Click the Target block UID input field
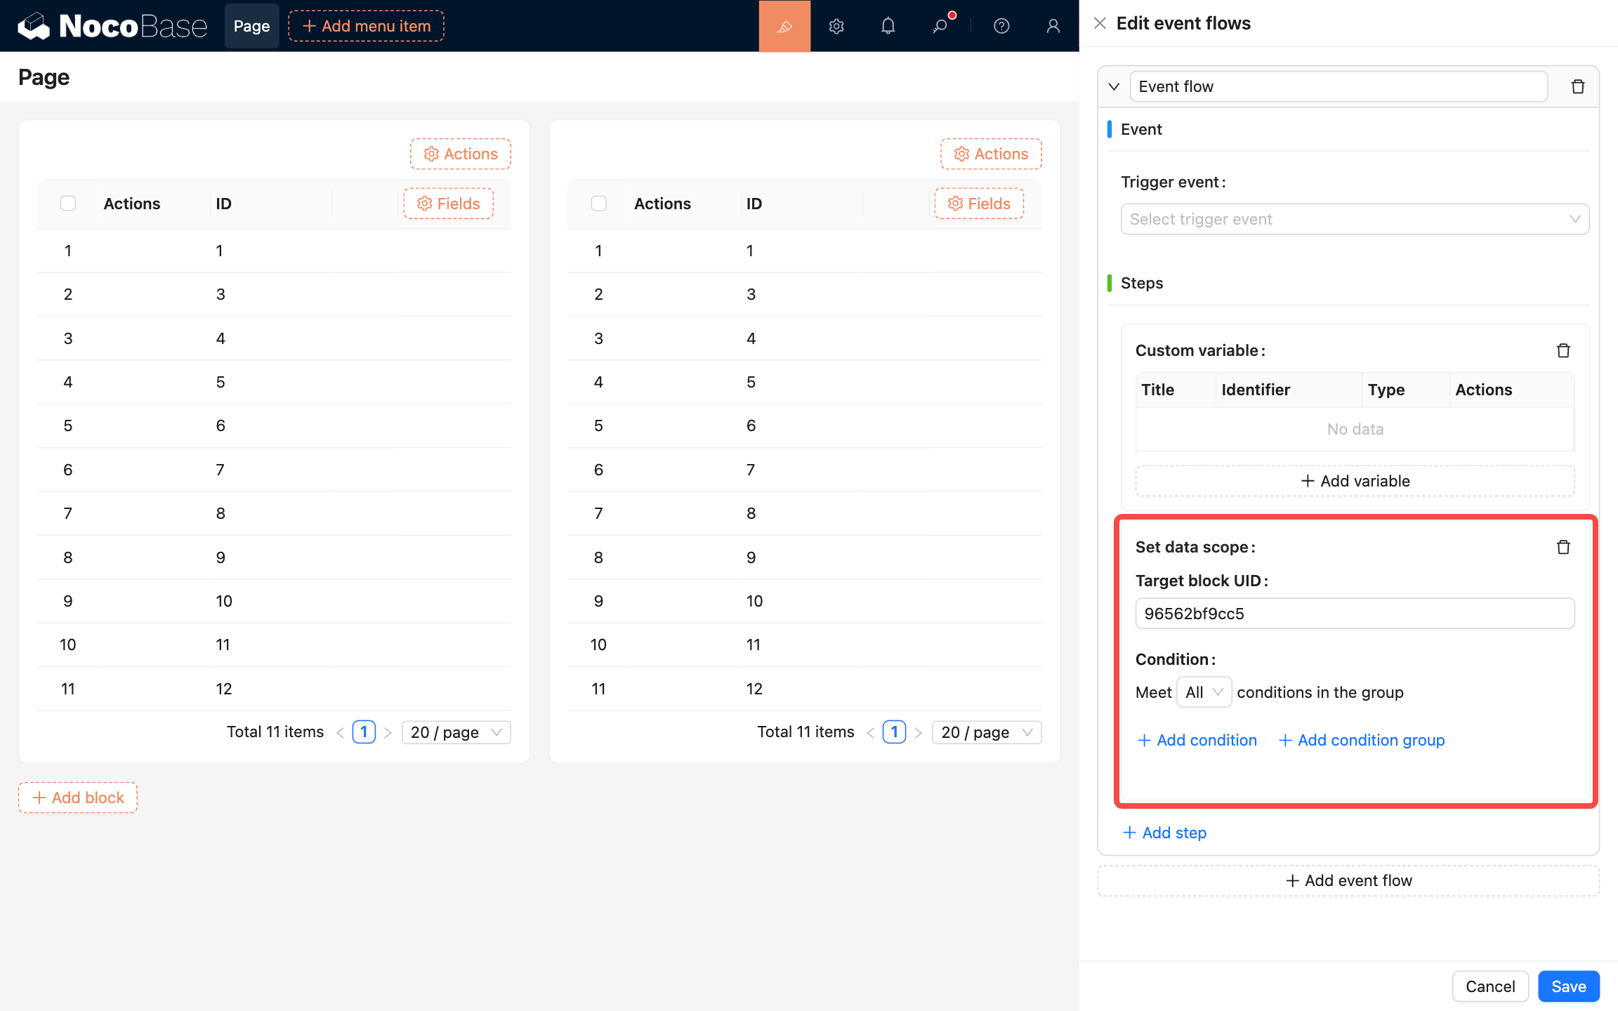1618x1011 pixels. (x=1354, y=614)
